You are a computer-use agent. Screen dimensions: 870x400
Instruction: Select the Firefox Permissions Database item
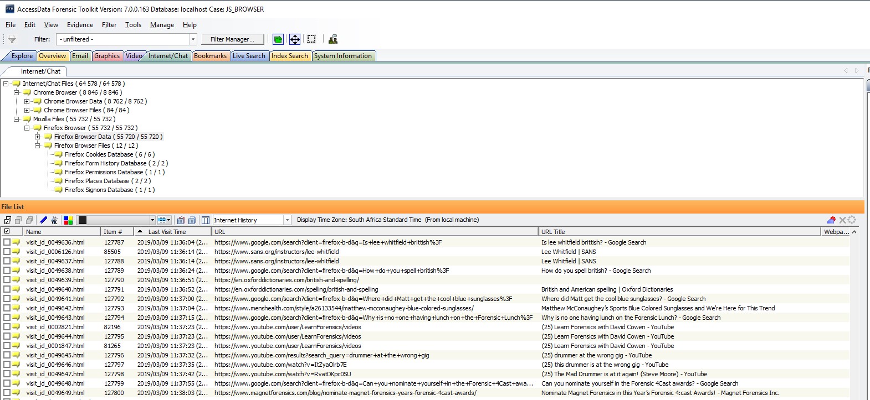pyautogui.click(x=114, y=172)
